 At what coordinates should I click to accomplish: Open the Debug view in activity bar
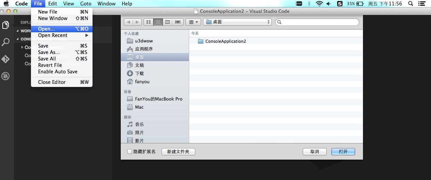[x=5, y=76]
